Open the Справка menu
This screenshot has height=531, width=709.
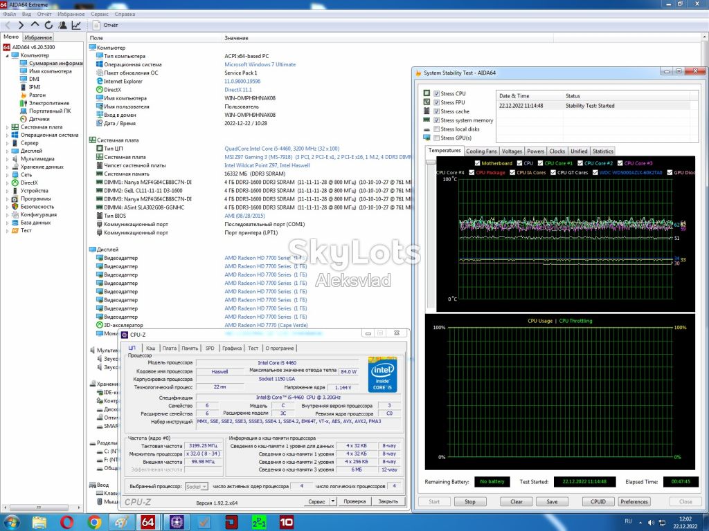125,14
